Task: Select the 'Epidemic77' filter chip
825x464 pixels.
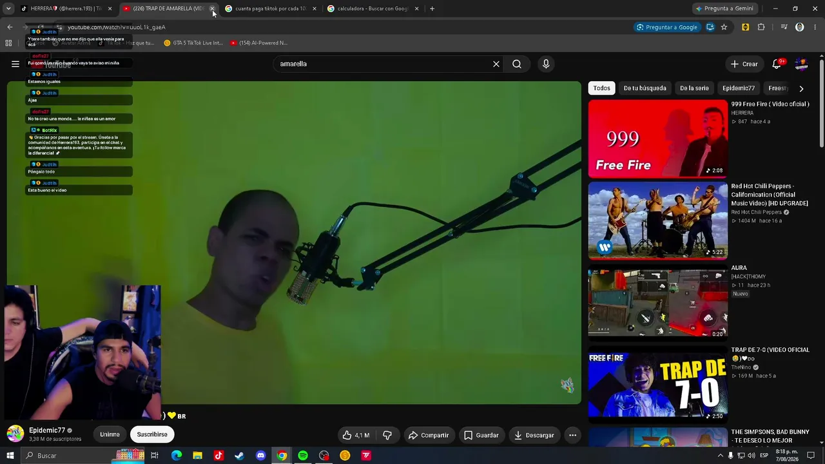Action: 739,88
